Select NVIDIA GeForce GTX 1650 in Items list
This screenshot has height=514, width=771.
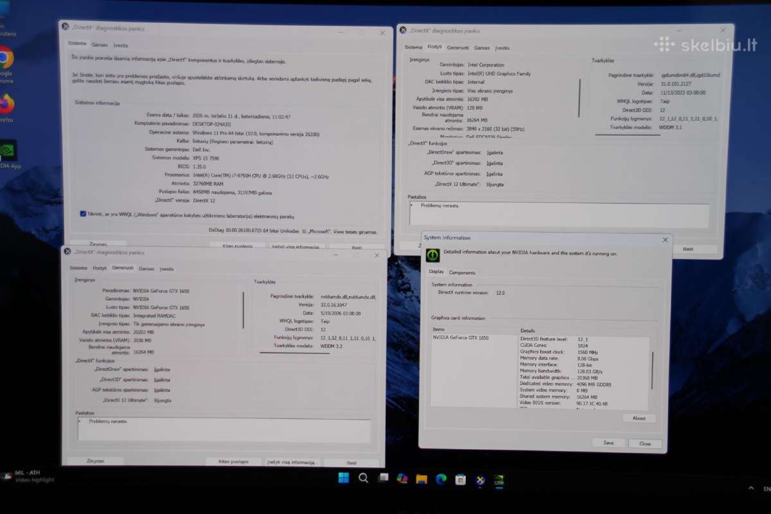(461, 337)
